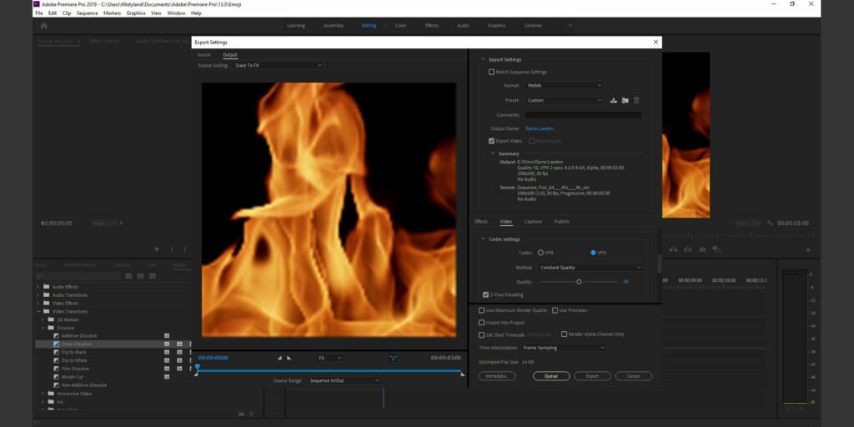The image size is (854, 427).
Task: Click the Cross Dissolve transition icon
Action: click(x=56, y=344)
